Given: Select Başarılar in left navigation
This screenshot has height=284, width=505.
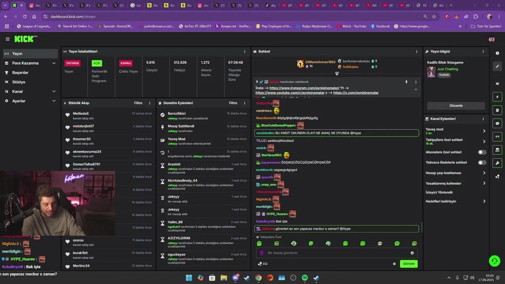Looking at the screenshot, I should click(x=31, y=73).
